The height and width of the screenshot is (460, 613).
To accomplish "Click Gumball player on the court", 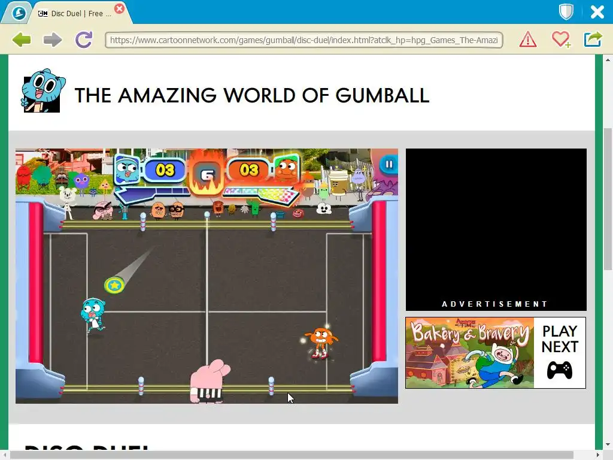I will tap(93, 315).
